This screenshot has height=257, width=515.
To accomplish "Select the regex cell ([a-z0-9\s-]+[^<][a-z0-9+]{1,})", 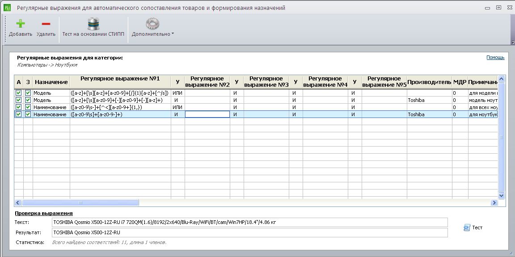I will (x=120, y=107).
